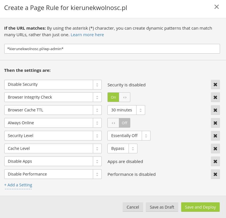The width and height of the screenshot is (226, 218).
Task: Click the Save as Draft button
Action: point(162,207)
